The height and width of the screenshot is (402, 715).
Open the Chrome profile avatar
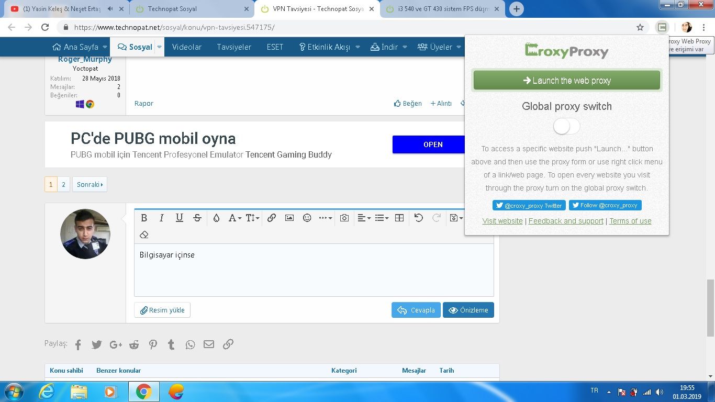coord(687,27)
